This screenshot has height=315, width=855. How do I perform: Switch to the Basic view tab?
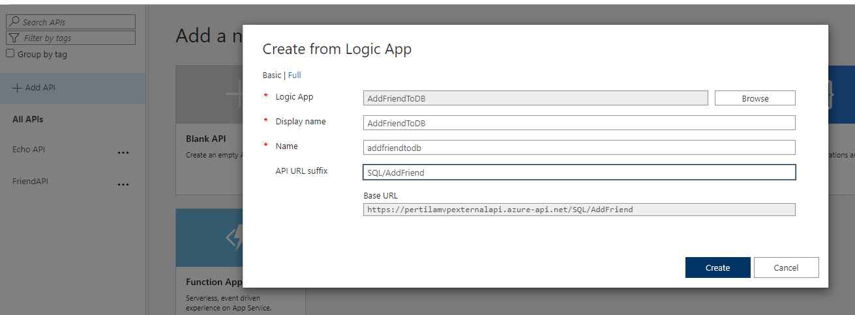(x=271, y=75)
